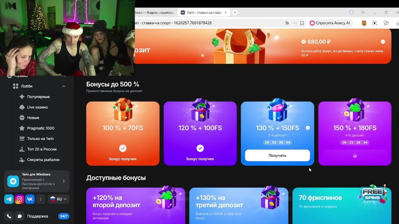Open the 1win для Windows app banner
This screenshot has height=224, width=399.
pos(37,181)
